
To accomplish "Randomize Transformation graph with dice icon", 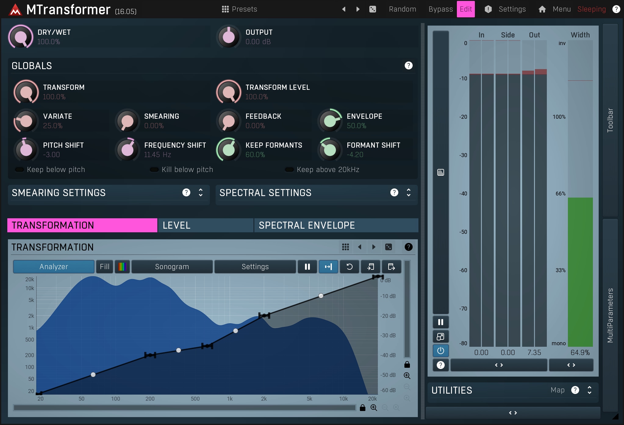I will click(389, 247).
